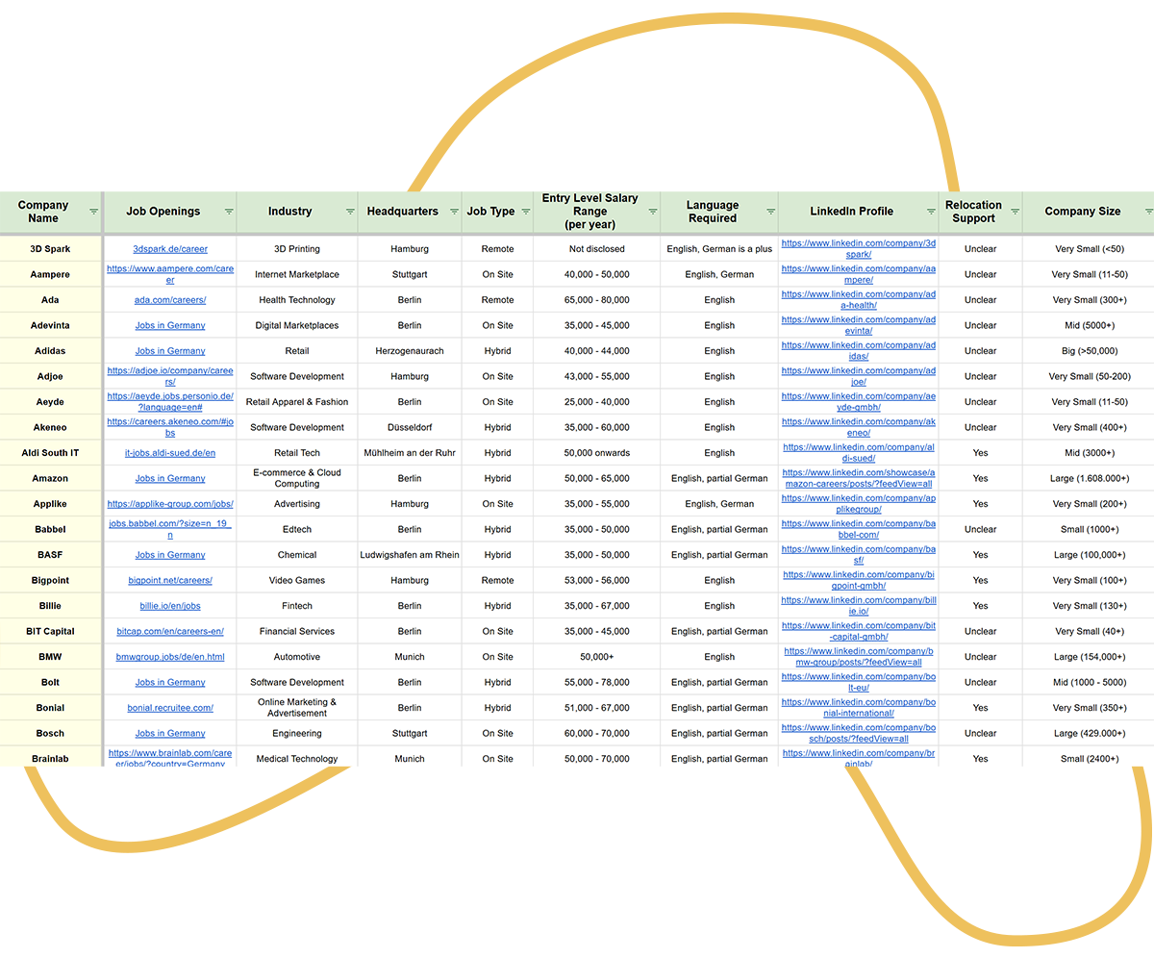Open the Aampere LinkedIn profile link
Image resolution: width=1154 pixels, height=958 pixels.
point(859,274)
